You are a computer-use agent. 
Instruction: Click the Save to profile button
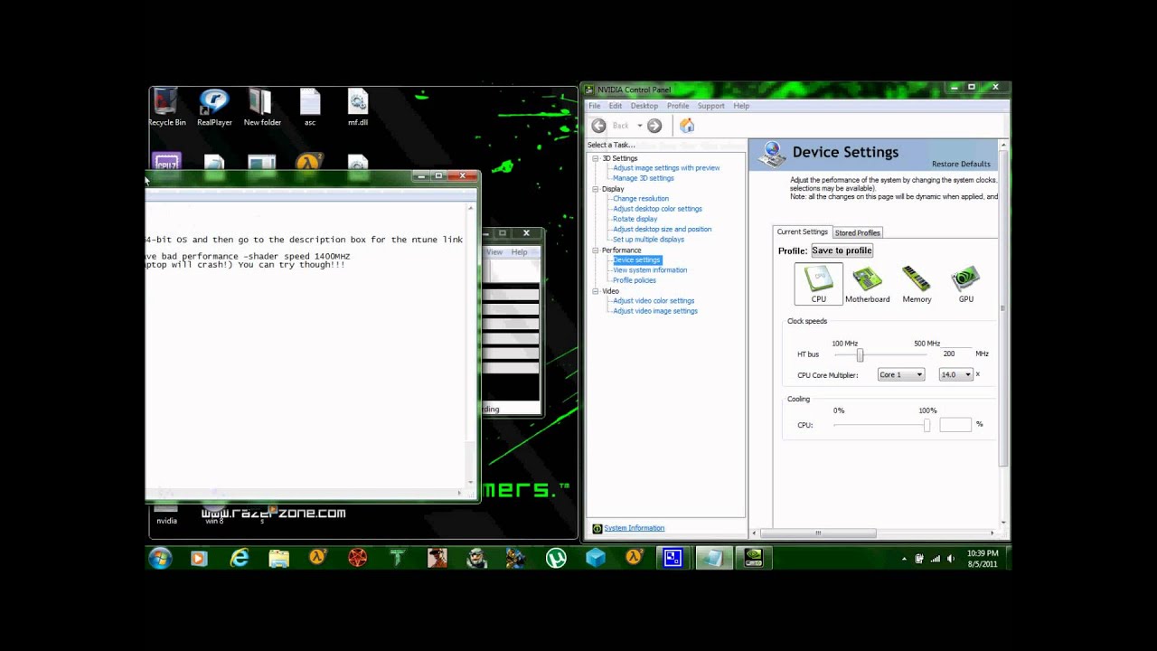click(842, 250)
